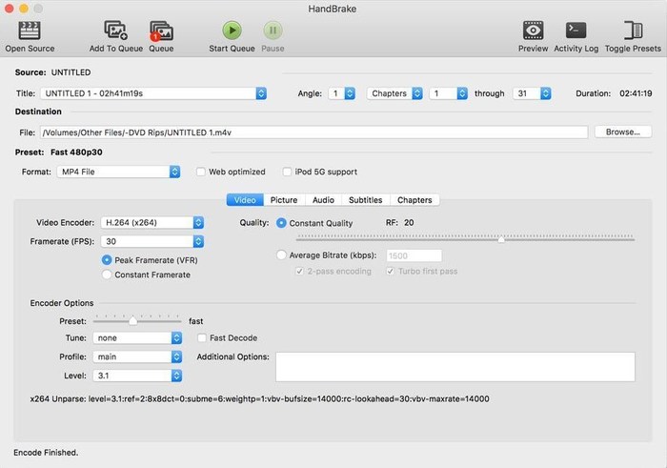Open the Framerate (FPS) dropdown
Viewport: 667px width, 468px height.
152,242
